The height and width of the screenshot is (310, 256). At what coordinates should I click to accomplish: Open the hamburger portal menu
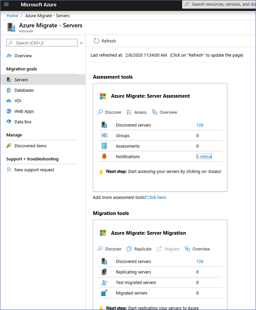[6, 5]
